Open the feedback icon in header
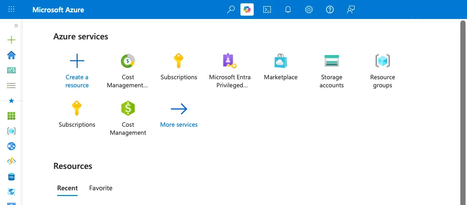 [351, 9]
